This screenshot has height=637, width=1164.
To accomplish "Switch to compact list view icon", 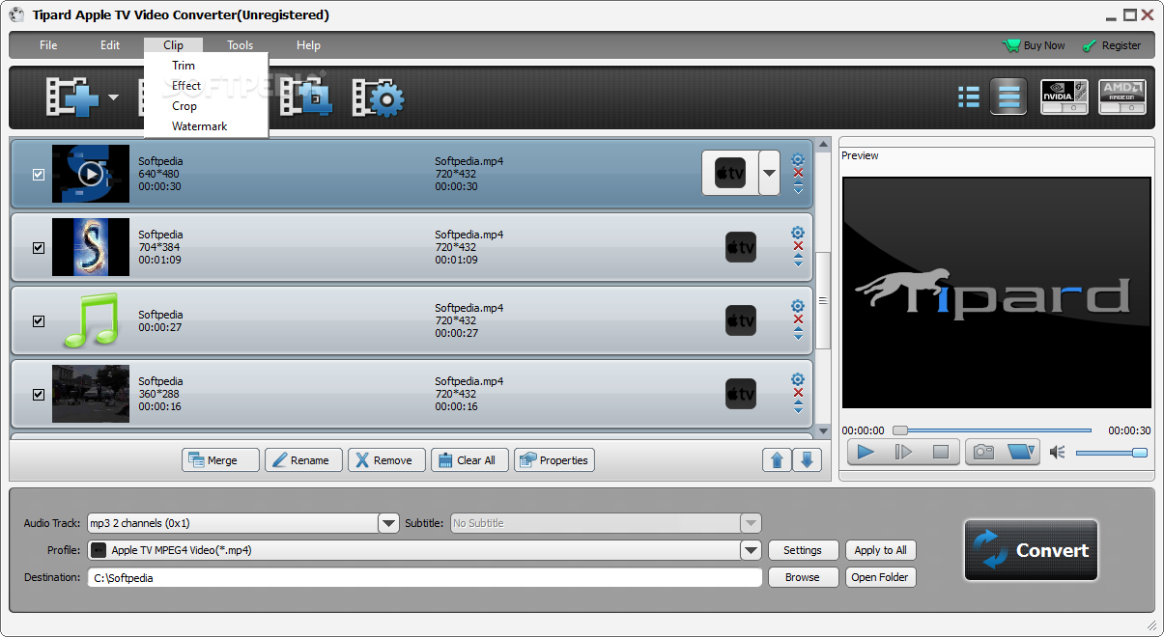I will (x=968, y=97).
